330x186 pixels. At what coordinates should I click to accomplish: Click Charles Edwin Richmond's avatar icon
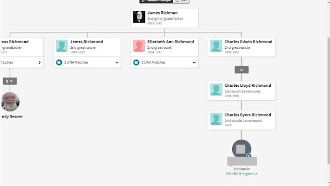217,46
